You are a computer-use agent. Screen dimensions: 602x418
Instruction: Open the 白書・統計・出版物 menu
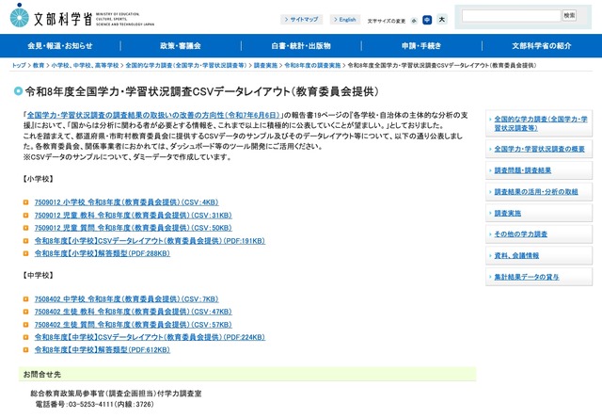tap(301, 46)
